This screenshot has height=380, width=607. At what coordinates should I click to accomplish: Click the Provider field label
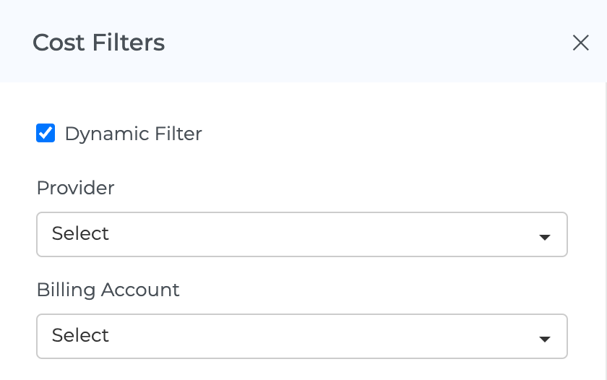[x=75, y=188]
